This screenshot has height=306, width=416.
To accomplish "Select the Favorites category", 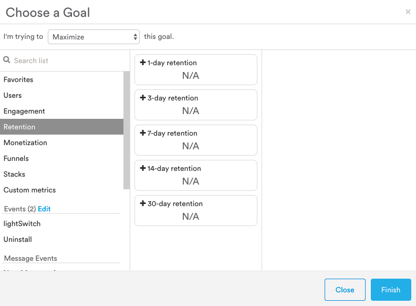I will pyautogui.click(x=18, y=80).
